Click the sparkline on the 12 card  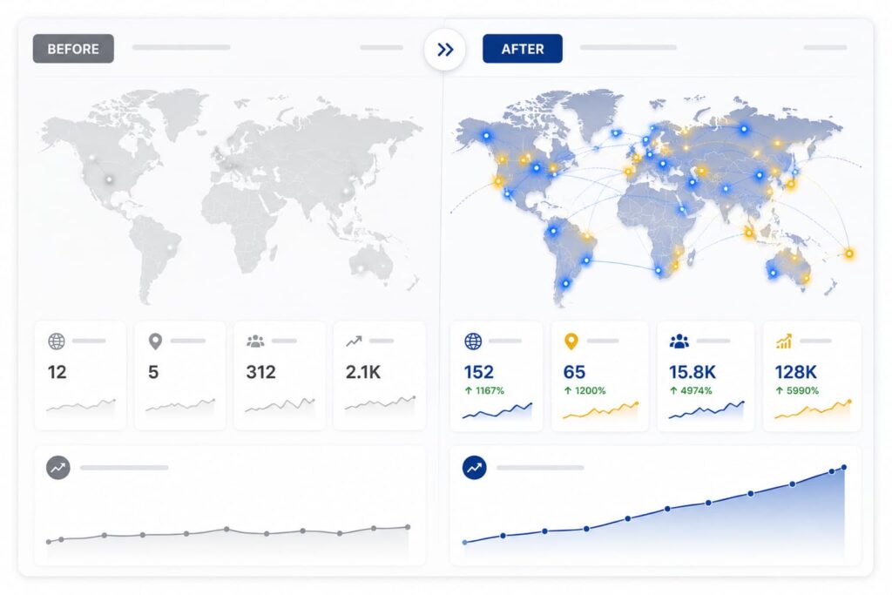81,408
